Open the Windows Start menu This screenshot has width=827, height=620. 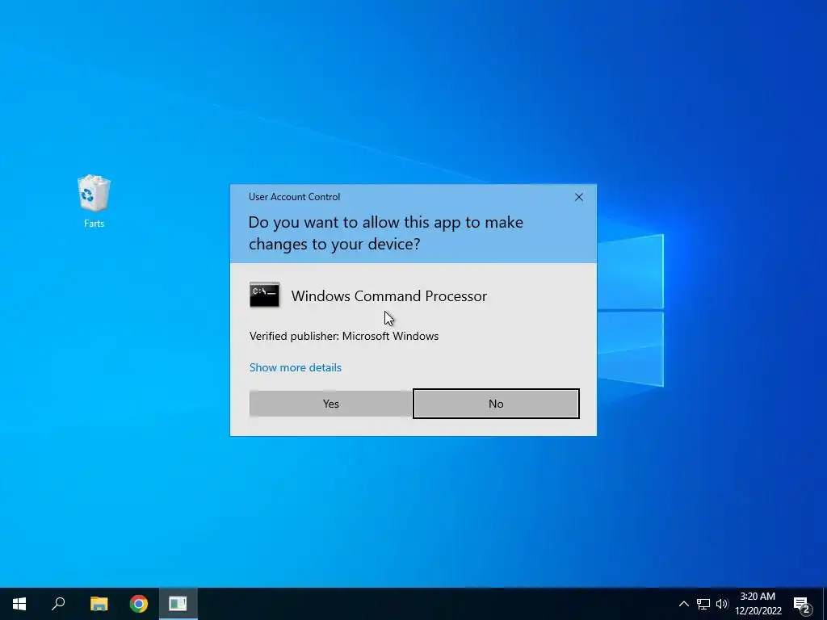(19, 604)
